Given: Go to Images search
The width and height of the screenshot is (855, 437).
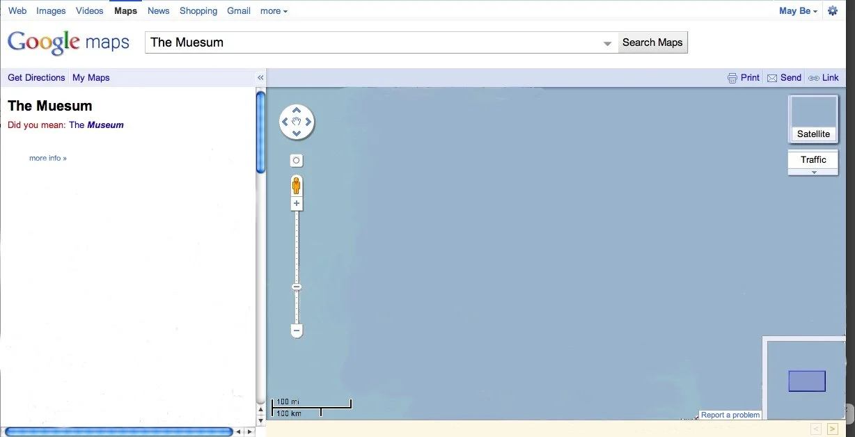Looking at the screenshot, I should click(x=51, y=11).
